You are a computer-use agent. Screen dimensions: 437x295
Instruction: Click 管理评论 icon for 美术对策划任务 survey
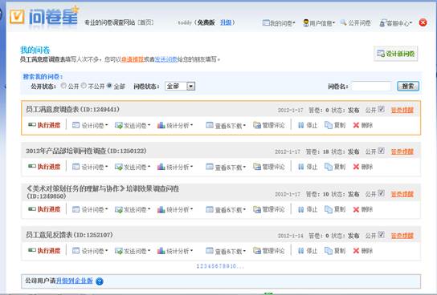click(x=257, y=209)
